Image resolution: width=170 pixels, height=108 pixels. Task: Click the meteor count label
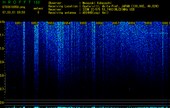click(38, 8)
